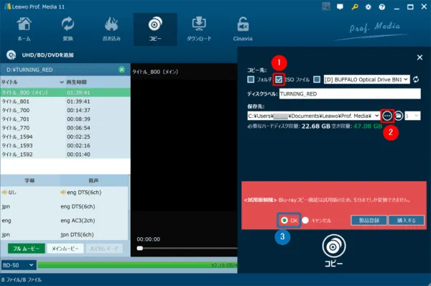Remove the D:\TURNING_RED source with green X

pos(122,70)
